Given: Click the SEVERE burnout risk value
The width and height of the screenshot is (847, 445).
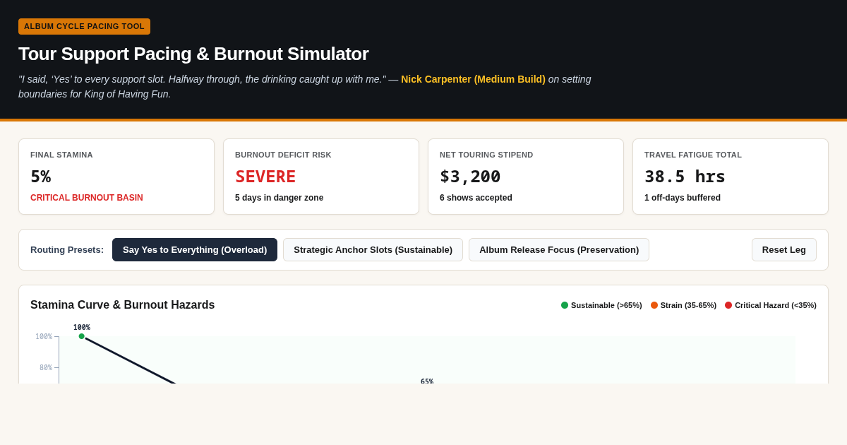Looking at the screenshot, I should coord(265,177).
